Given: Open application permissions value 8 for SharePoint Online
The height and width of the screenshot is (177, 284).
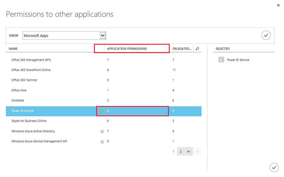Looking at the screenshot, I should pos(108,70).
